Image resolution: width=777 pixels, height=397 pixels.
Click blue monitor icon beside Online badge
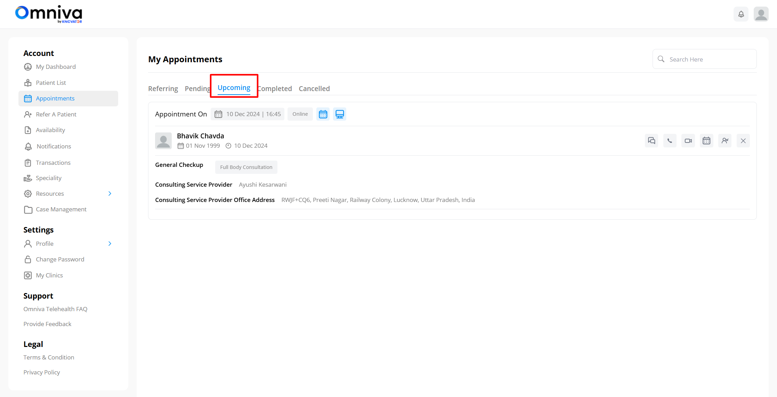coord(340,114)
